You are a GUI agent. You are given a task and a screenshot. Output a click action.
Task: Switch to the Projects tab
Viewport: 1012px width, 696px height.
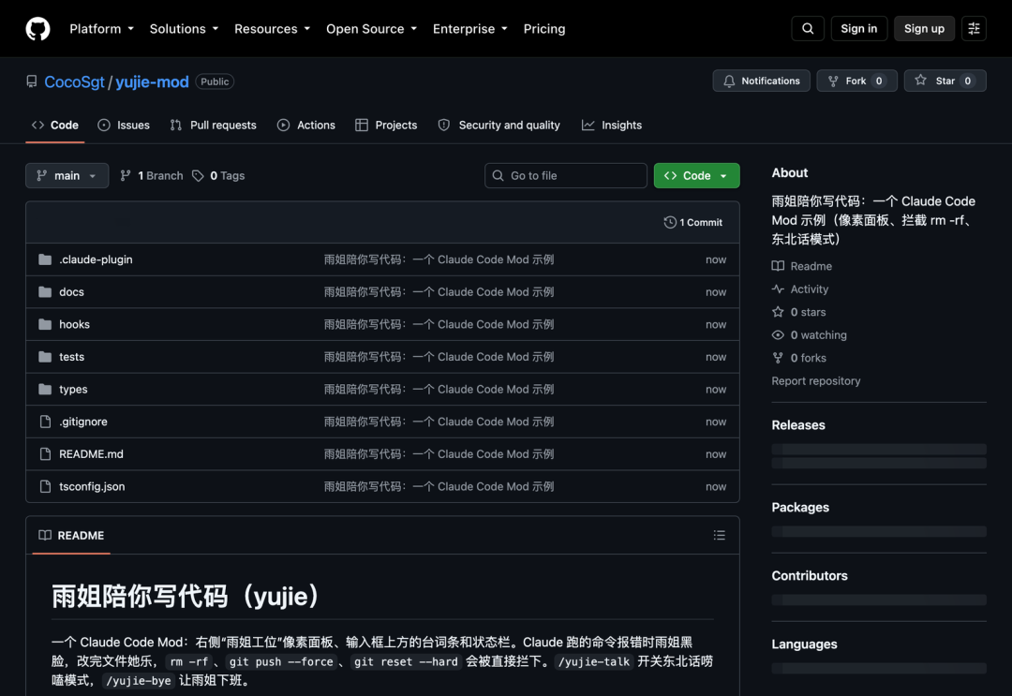[x=386, y=126]
